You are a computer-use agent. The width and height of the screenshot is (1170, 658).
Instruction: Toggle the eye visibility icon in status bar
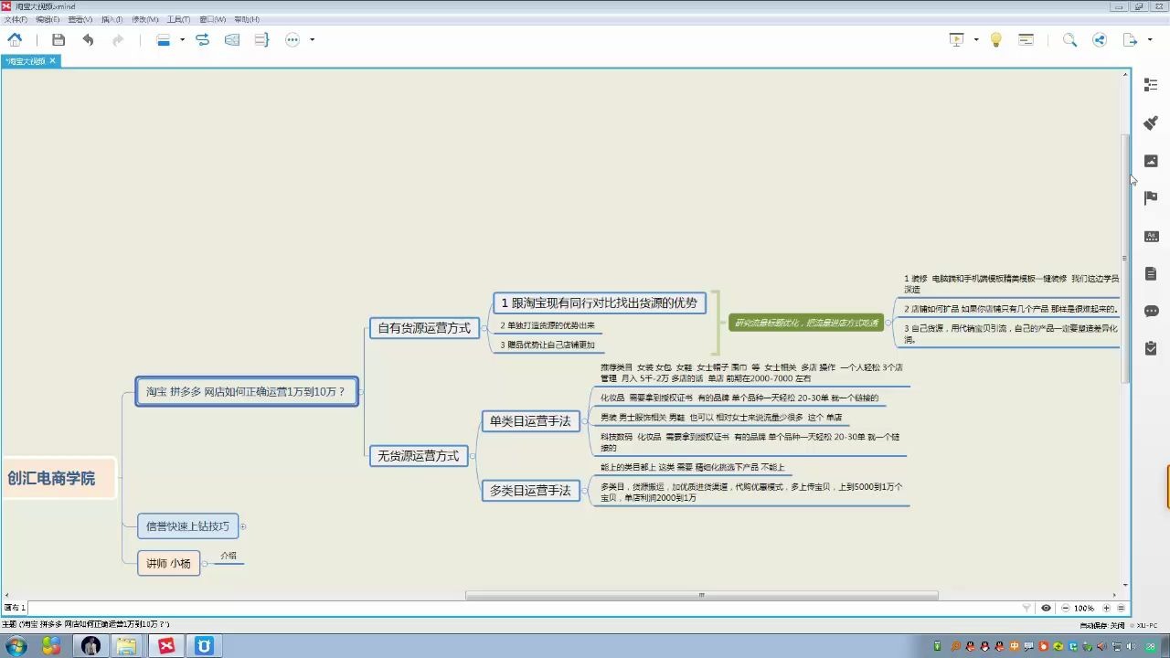click(x=1047, y=608)
